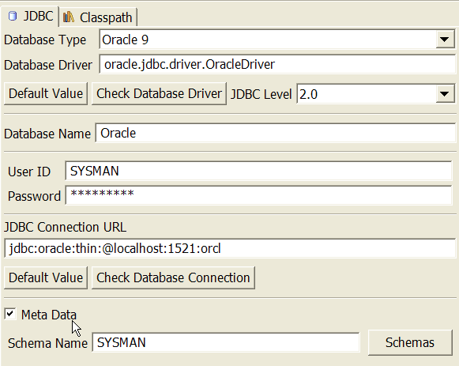Screen dimensions: 459x366
Task: Click the JDBC tab database icon
Action: 13,16
